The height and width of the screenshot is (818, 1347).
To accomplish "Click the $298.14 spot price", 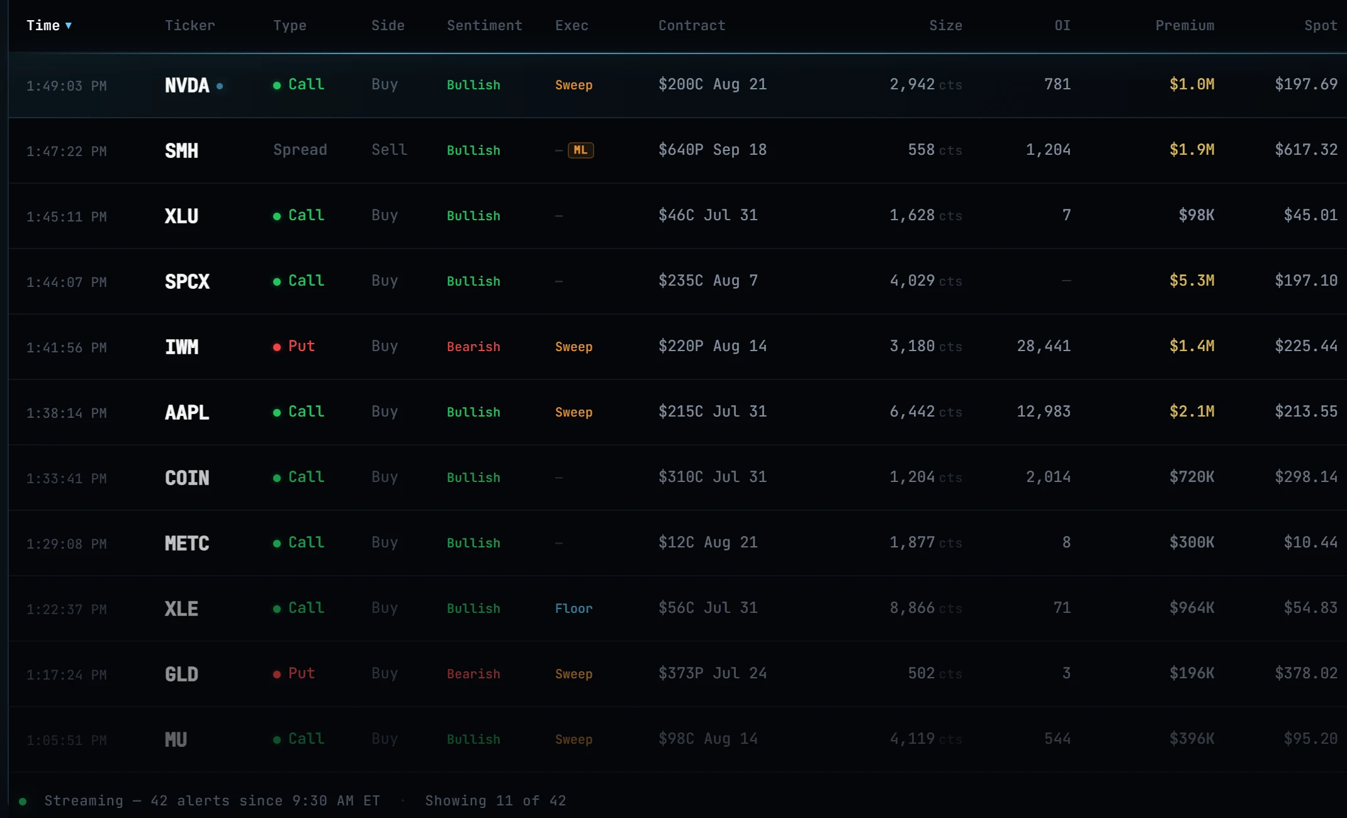I will 1306,477.
